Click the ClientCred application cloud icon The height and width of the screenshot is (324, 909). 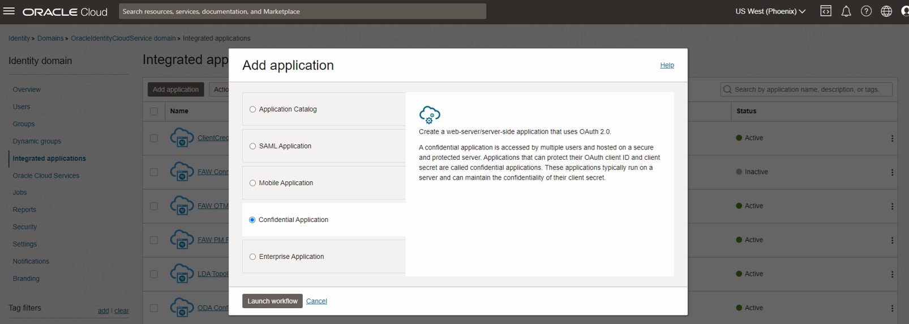(x=182, y=138)
